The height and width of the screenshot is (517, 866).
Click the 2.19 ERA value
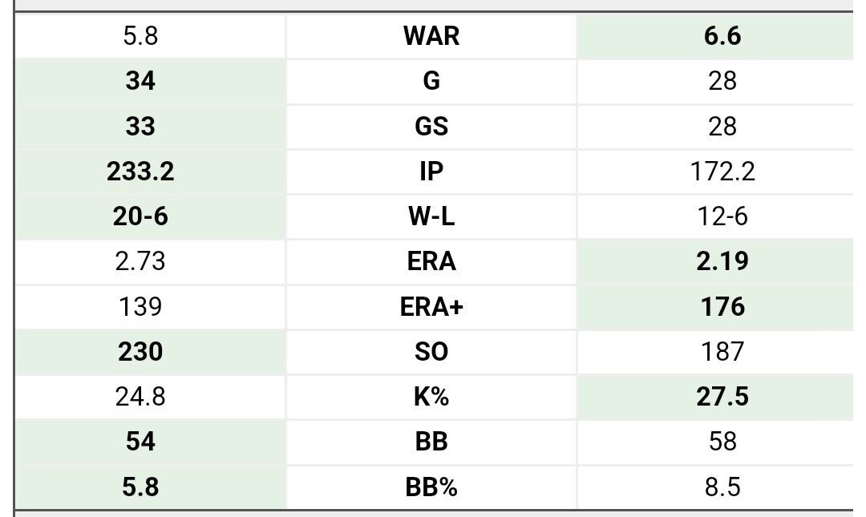(722, 261)
